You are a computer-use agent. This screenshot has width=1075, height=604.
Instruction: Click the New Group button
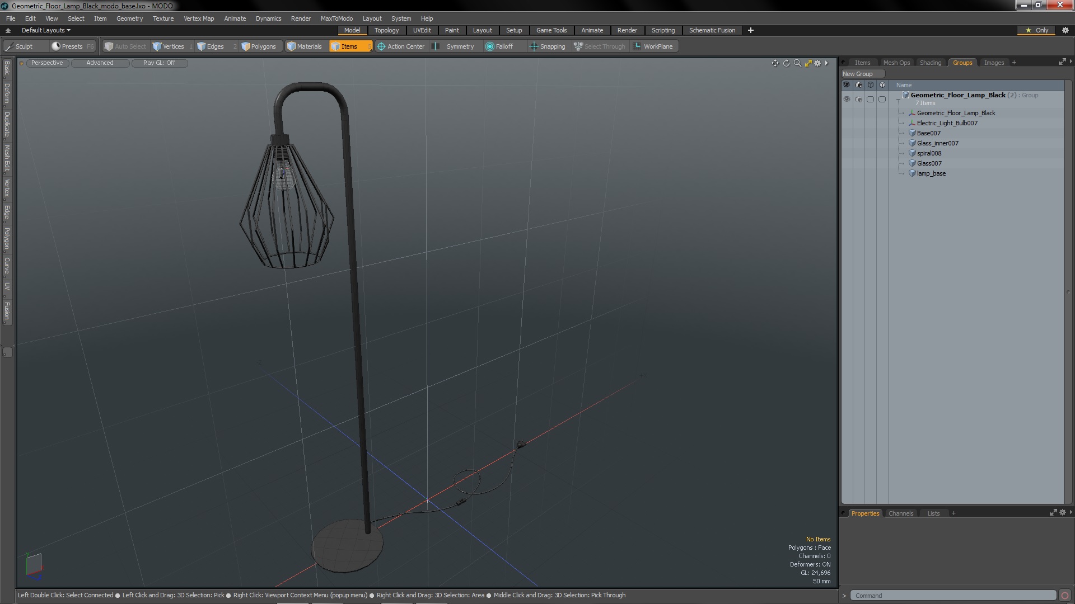click(x=862, y=74)
